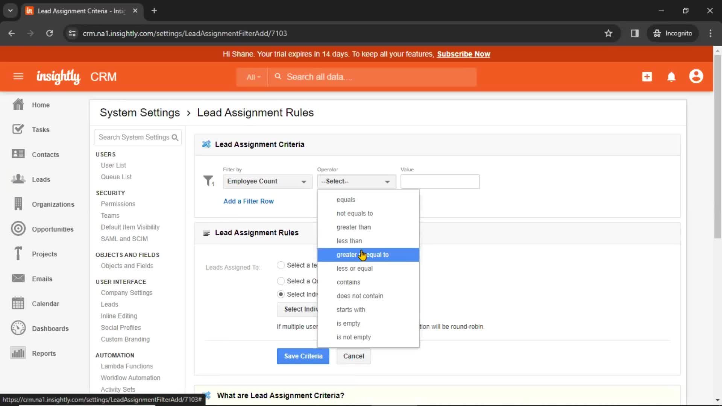
Task: Click the Leads people icon
Action: (x=18, y=179)
